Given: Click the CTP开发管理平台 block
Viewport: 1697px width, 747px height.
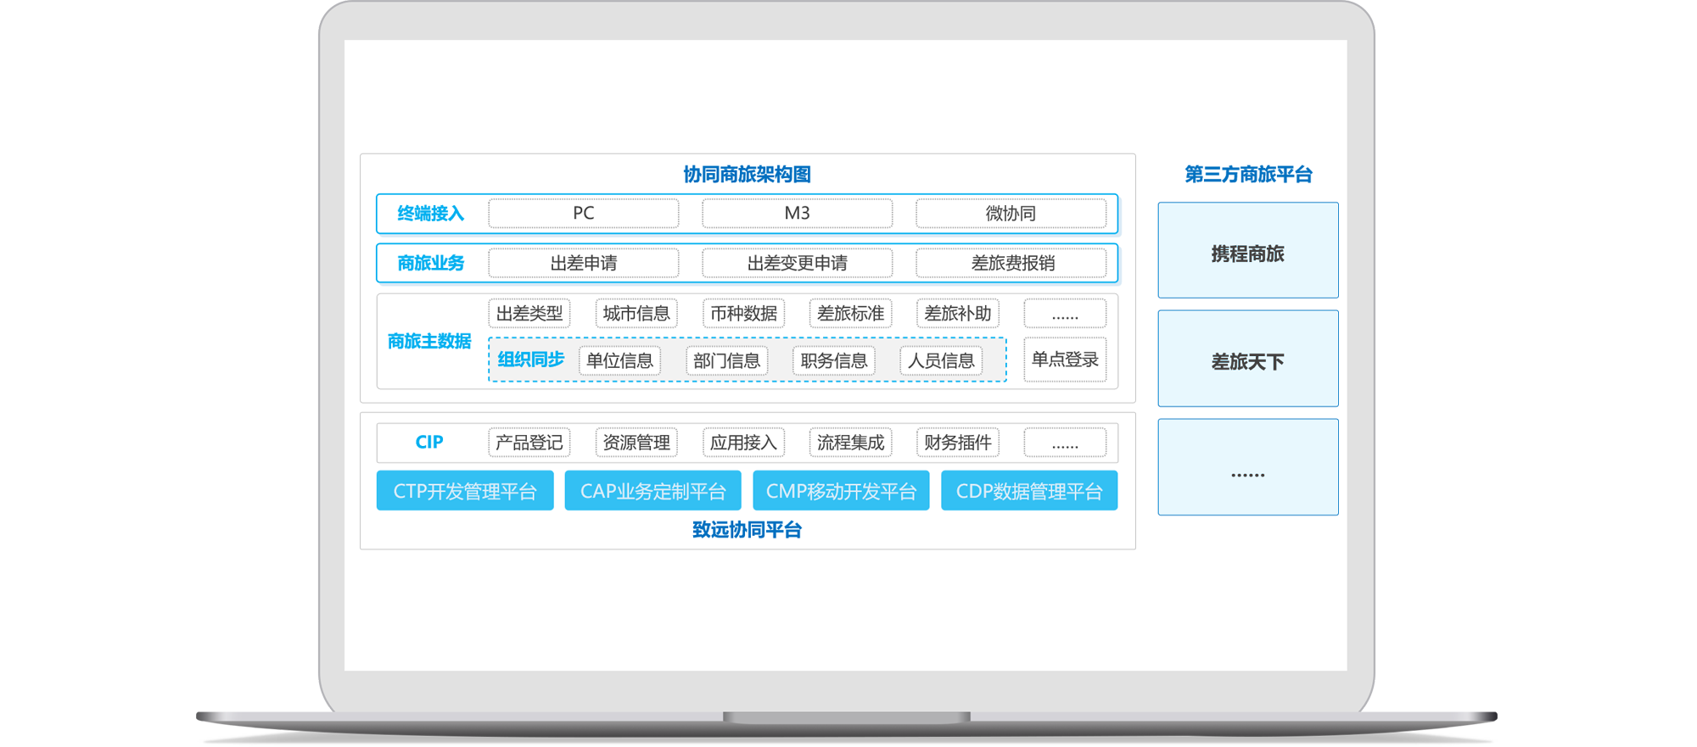Looking at the screenshot, I should click(465, 491).
